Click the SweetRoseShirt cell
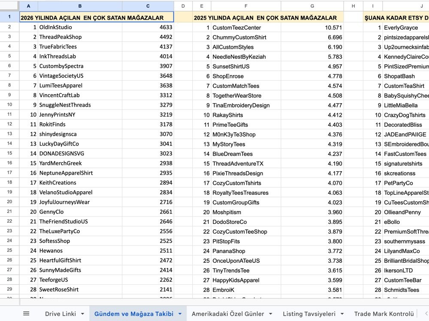The height and width of the screenshot is (321, 429). 80,289
